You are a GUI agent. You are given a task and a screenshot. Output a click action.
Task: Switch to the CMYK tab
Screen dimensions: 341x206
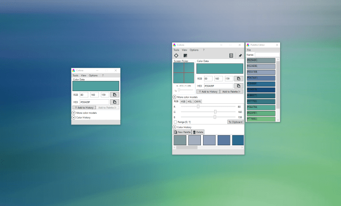197,102
